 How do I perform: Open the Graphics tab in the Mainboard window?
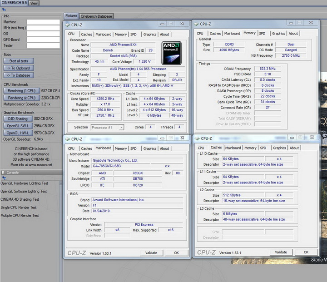[x=149, y=148]
